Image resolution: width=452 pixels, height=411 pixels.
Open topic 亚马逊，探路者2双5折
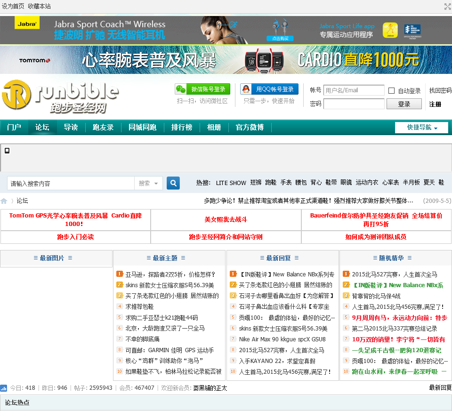pos(170,274)
